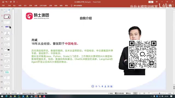Open the IME toolbox grid icon
This screenshot has width=175, height=98.
coord(111,86)
